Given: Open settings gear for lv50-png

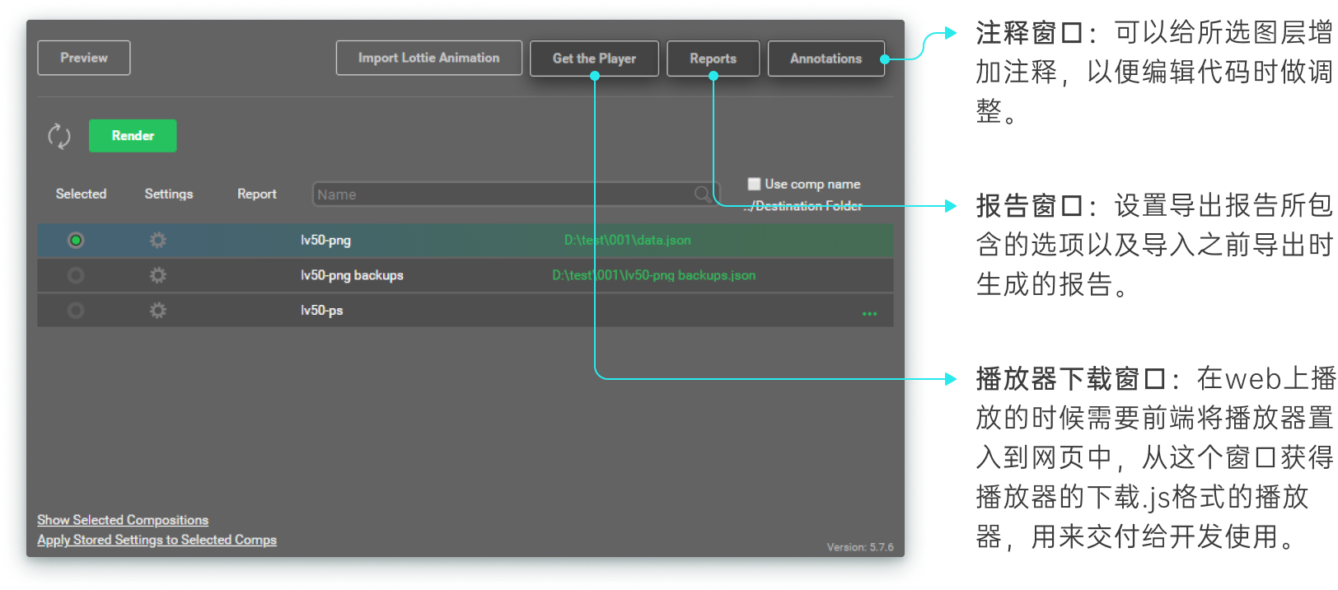Looking at the screenshot, I should (x=157, y=240).
